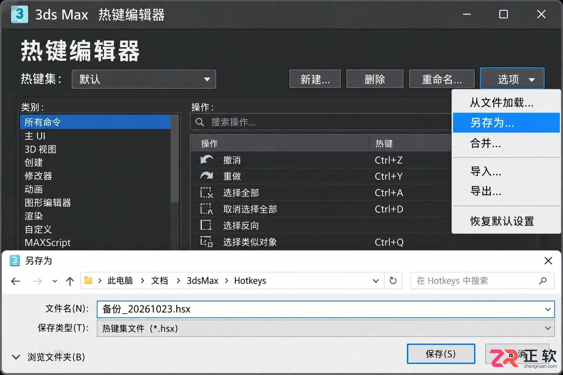The height and width of the screenshot is (375, 563).
Task: Choose 恢复默认设置 in the options menu
Action: 506,221
